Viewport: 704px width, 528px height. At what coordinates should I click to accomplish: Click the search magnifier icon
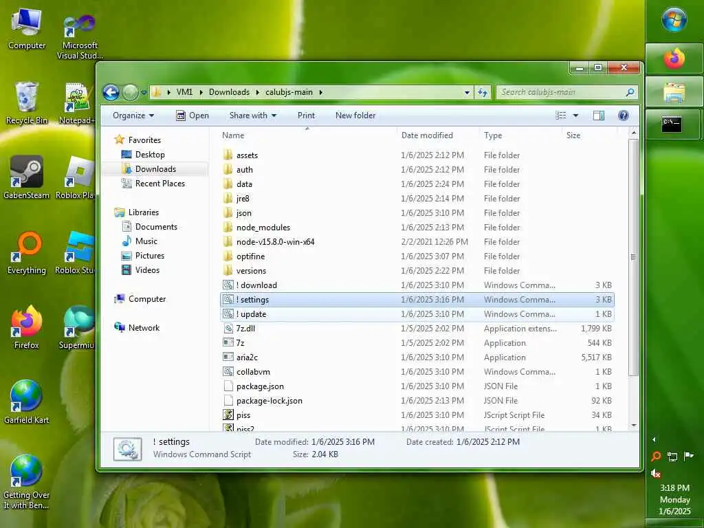pos(630,92)
